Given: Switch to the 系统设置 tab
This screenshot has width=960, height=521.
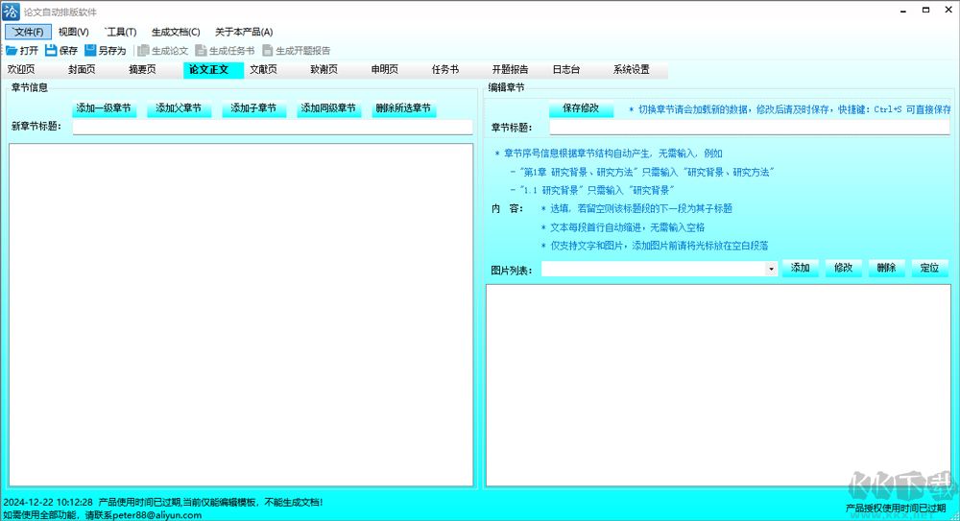Looking at the screenshot, I should click(632, 70).
